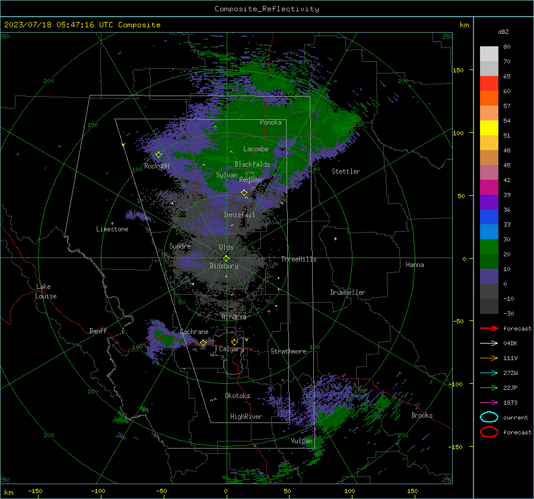Click the ThreeHills city label
534x499 pixels.
298,259
